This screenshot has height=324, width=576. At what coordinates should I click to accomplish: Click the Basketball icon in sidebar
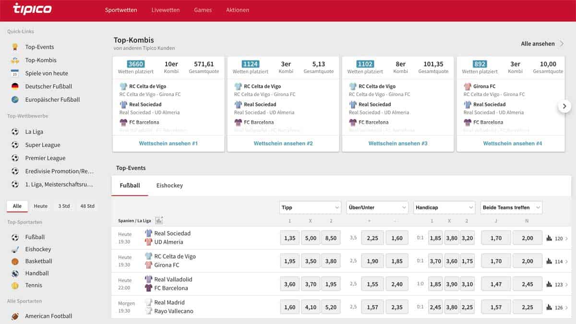point(15,261)
